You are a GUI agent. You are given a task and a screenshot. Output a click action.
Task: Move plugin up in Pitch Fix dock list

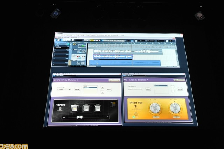(173, 87)
